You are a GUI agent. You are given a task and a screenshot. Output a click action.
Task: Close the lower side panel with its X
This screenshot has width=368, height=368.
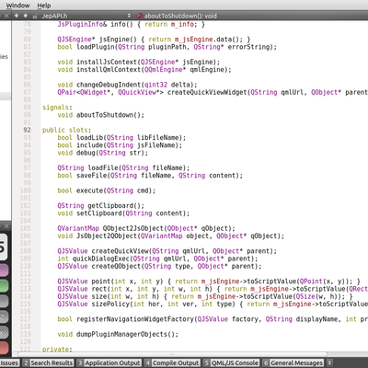tap(6, 226)
